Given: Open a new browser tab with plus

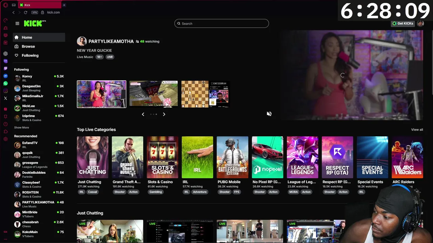Looking at the screenshot, I should [64, 5].
